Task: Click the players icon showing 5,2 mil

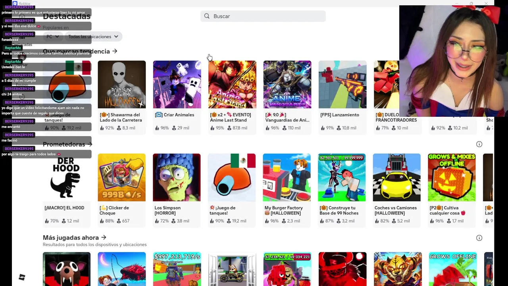Action: pos(393,221)
